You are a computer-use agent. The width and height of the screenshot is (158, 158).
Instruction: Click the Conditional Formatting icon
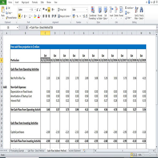click(92, 10)
